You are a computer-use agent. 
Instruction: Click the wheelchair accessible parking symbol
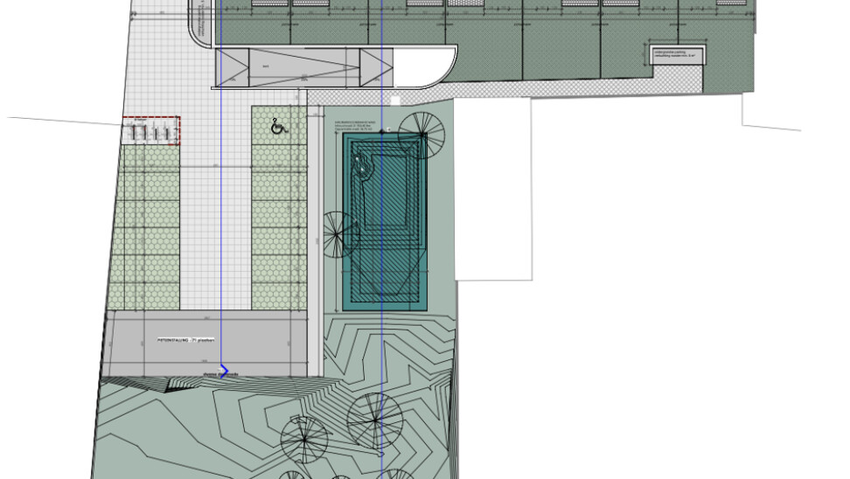pos(278,127)
